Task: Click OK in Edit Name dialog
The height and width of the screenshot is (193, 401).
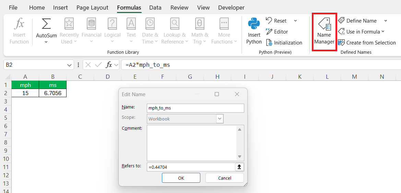Action: coord(181,178)
